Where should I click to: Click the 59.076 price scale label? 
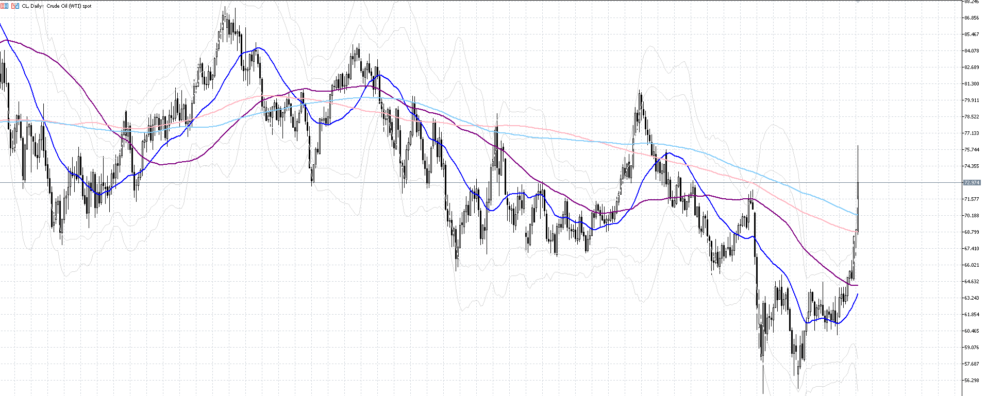click(972, 348)
